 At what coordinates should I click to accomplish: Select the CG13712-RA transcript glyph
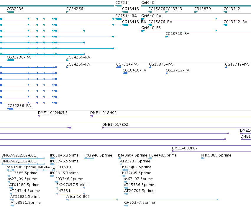coord(225,25)
